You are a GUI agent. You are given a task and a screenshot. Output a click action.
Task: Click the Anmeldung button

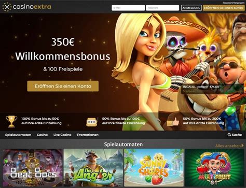point(192,8)
